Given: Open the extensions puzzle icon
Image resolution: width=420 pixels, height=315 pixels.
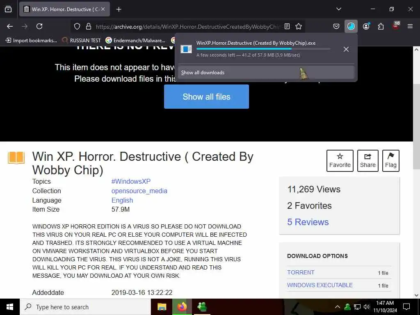Looking at the screenshot, I should (381, 26).
